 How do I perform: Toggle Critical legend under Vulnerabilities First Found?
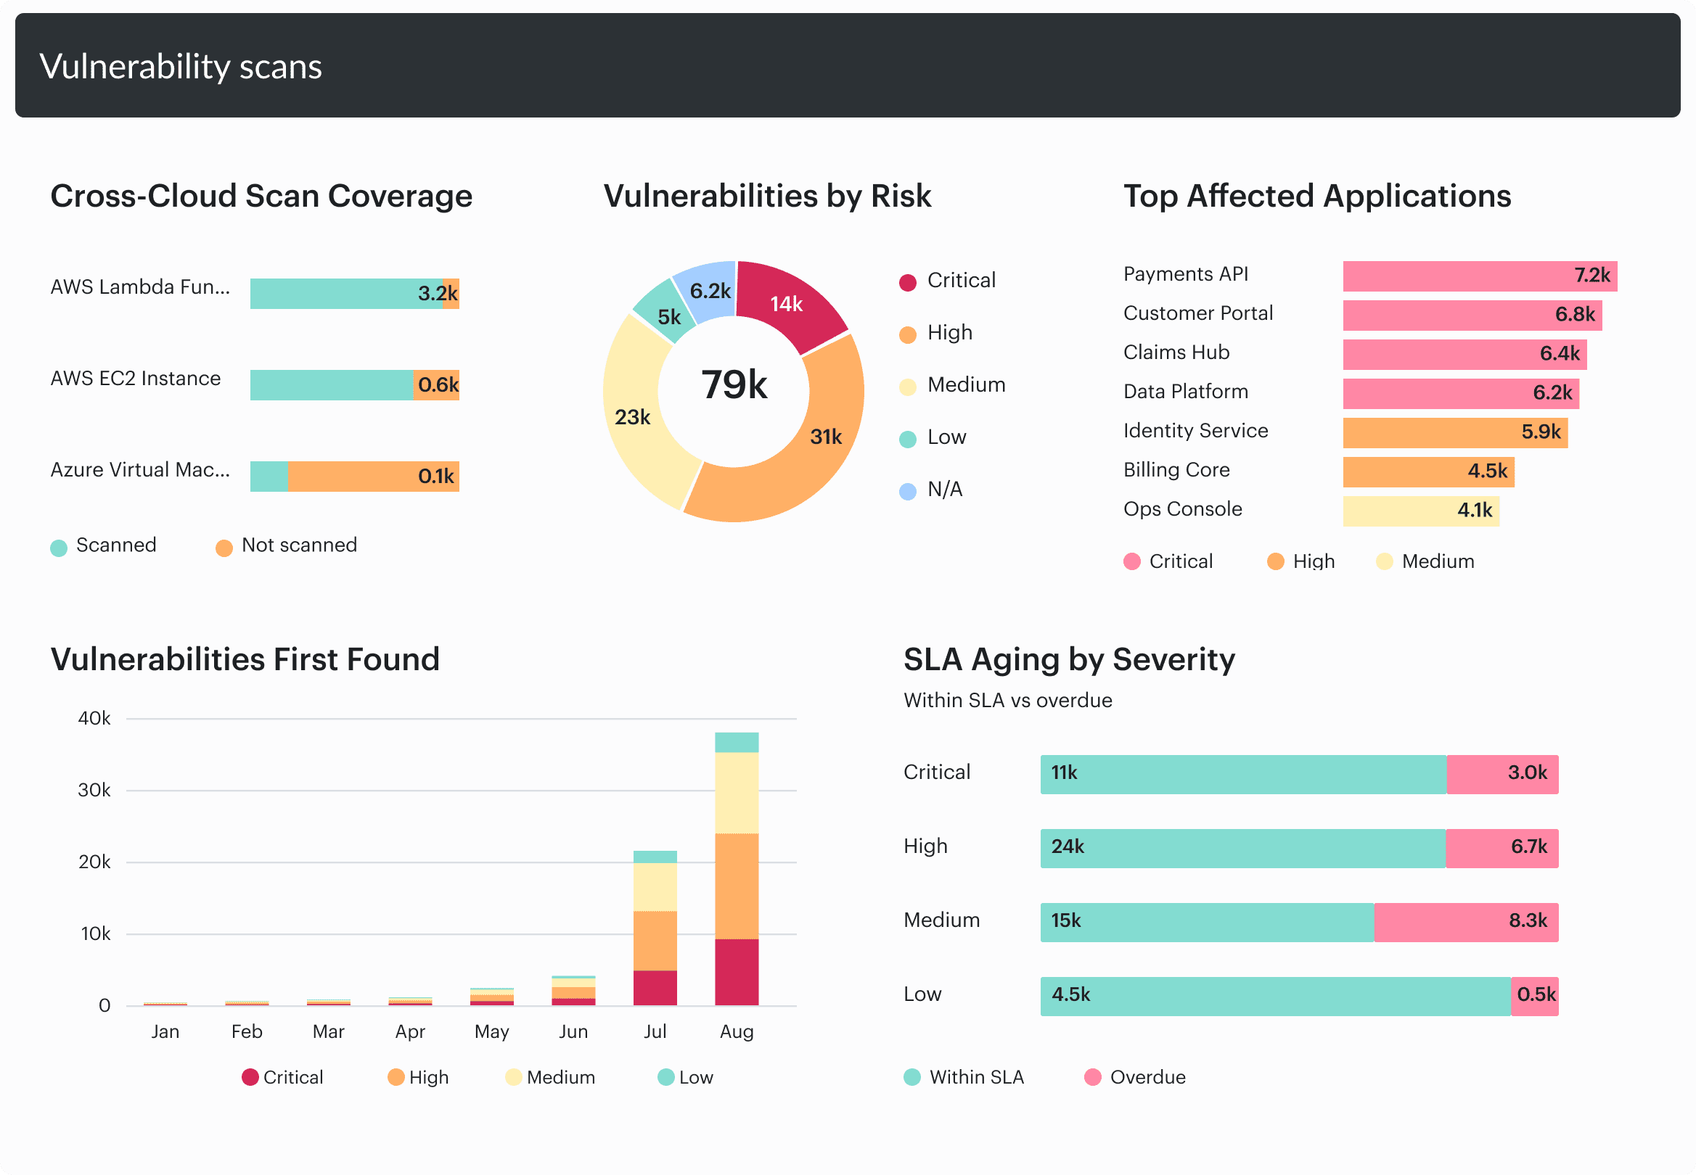tap(282, 1078)
